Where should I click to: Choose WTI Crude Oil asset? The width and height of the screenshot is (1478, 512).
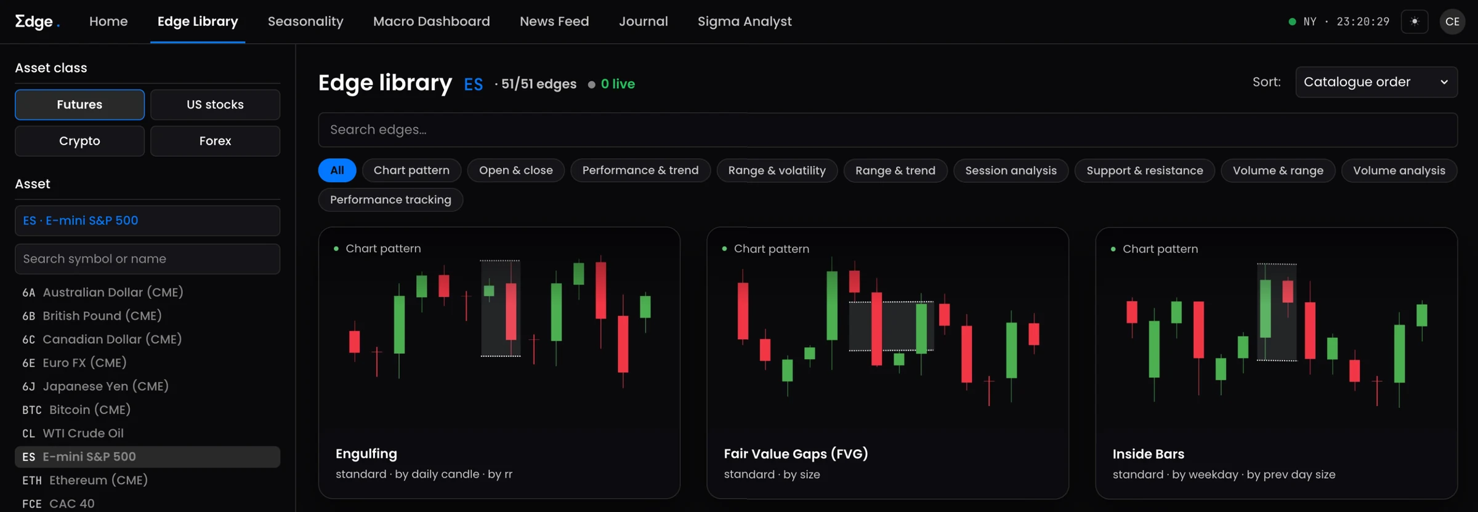tap(147, 433)
